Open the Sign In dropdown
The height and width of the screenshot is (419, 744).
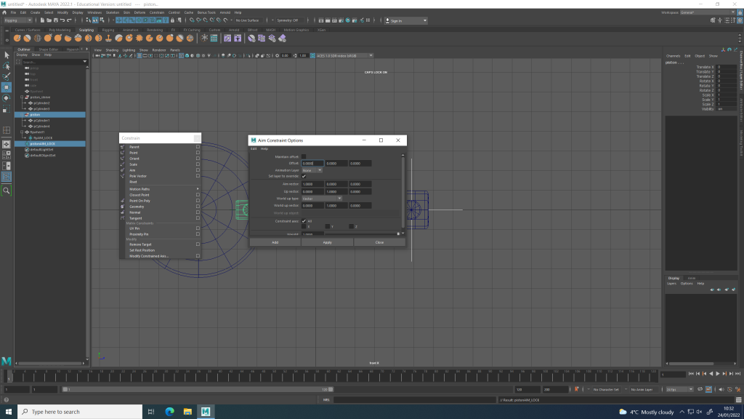click(405, 20)
